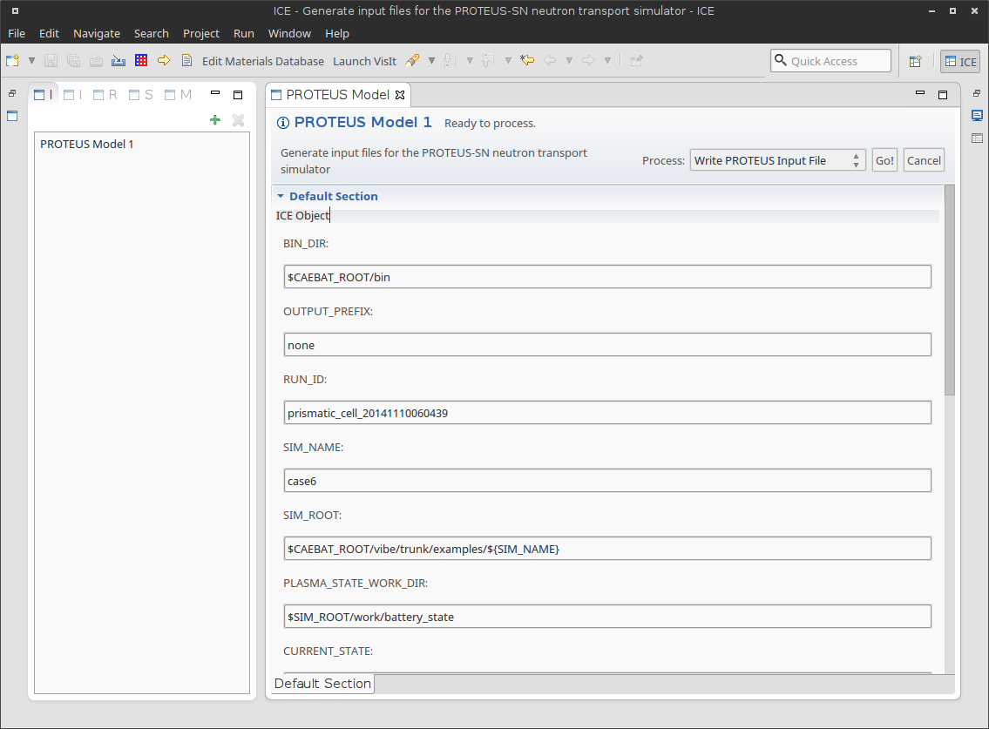Click the Print toolbar icon
989x729 pixels.
coord(96,61)
